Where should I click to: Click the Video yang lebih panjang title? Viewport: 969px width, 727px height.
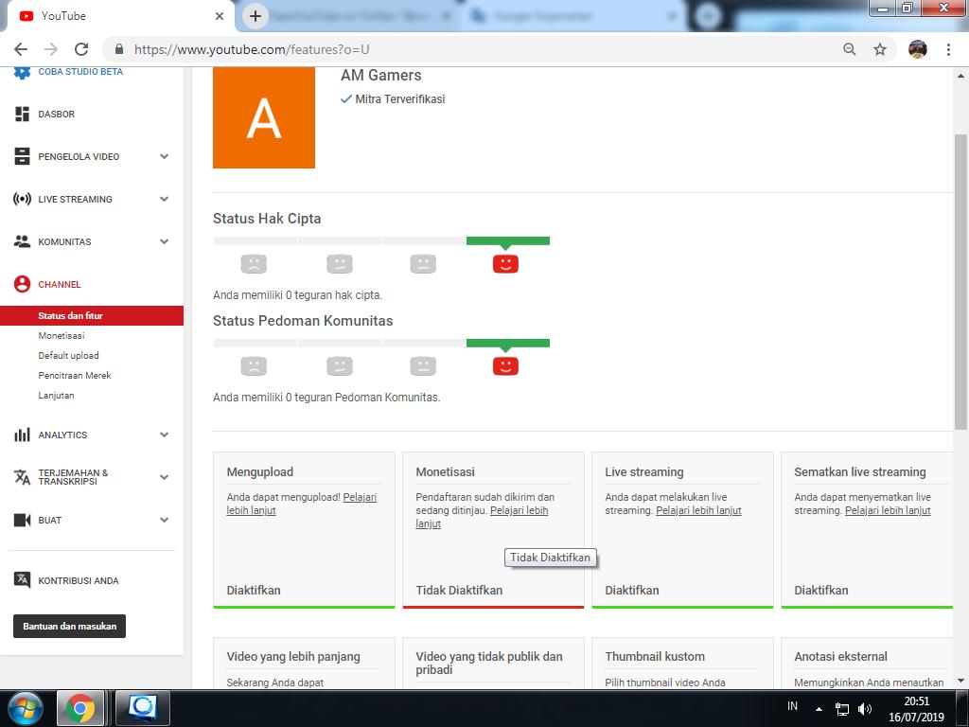point(293,657)
